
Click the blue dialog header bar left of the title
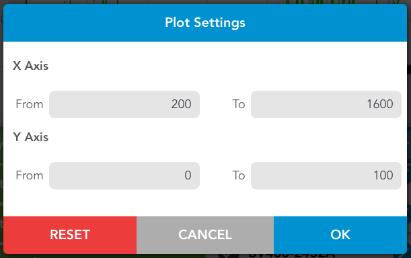tap(79, 23)
